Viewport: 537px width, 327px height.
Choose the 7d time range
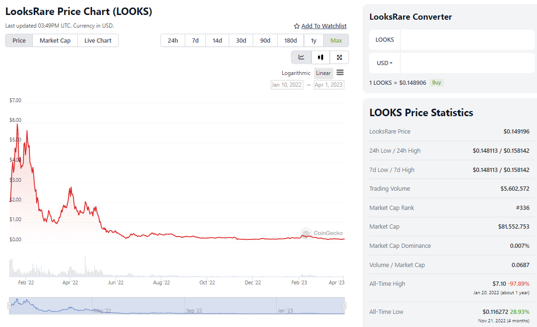tap(195, 40)
